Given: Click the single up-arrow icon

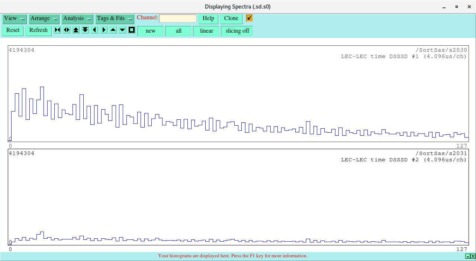Looking at the screenshot, I should (x=113, y=30).
